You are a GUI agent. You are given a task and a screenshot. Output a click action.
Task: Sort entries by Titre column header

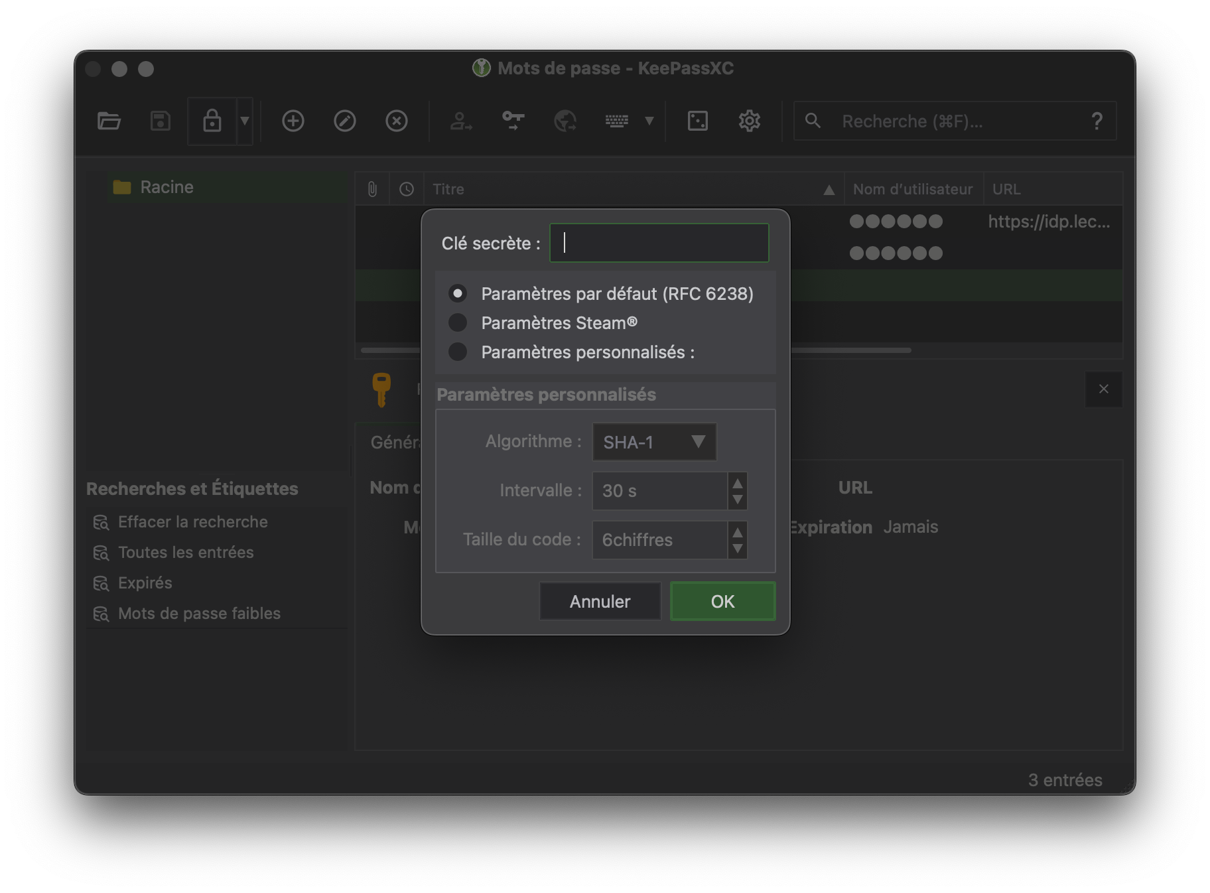(x=634, y=189)
